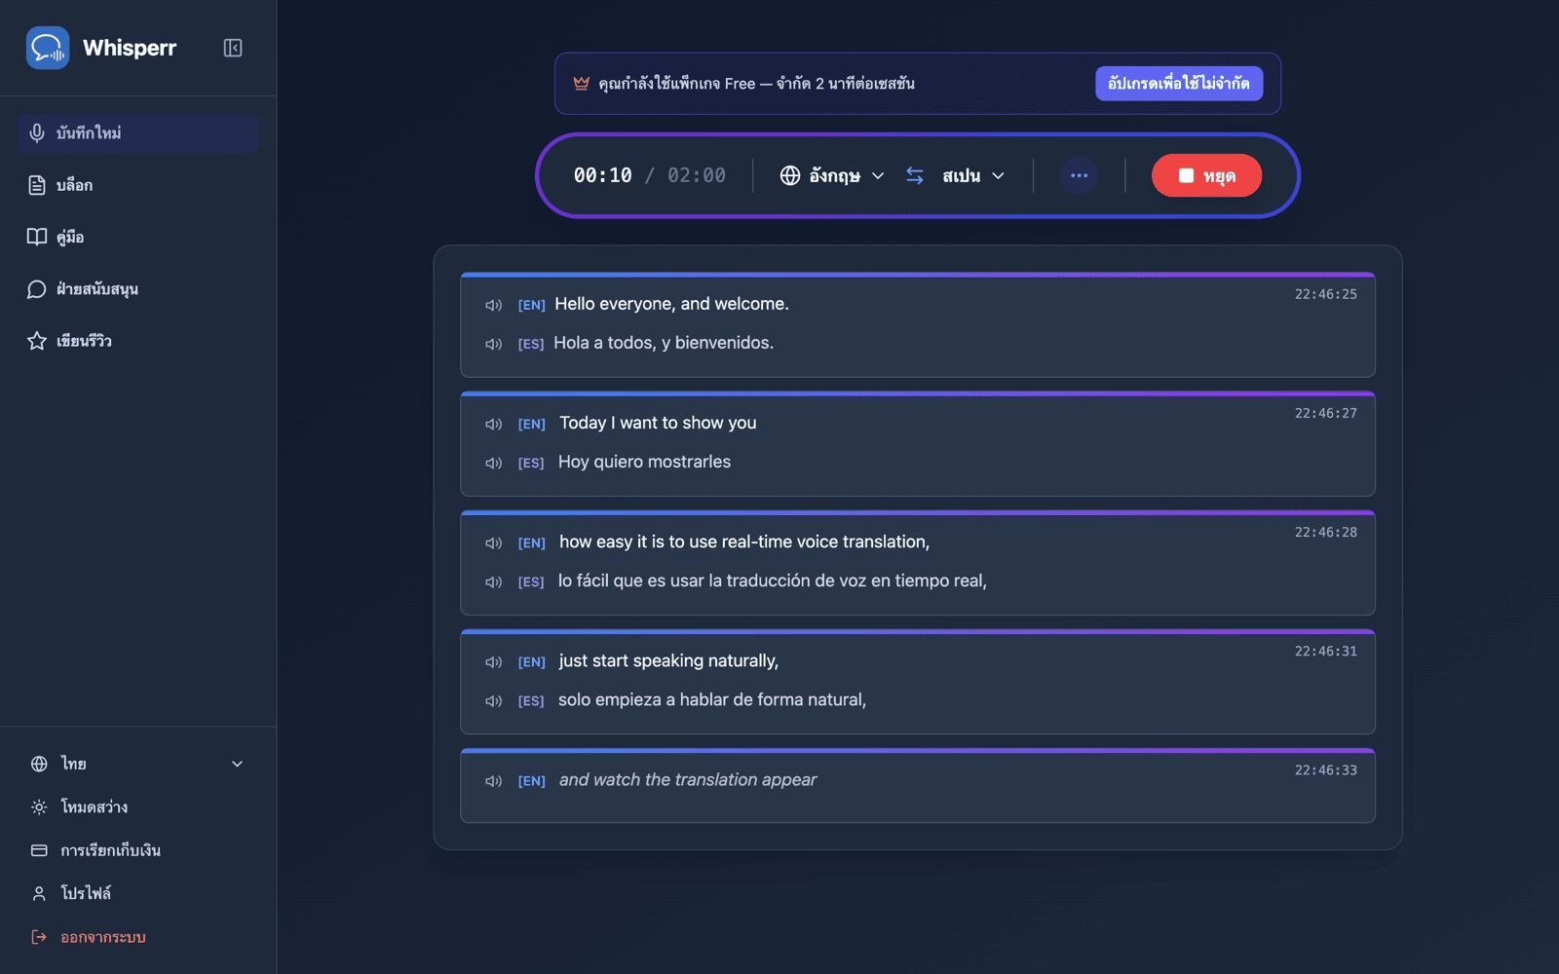Click [EN] tag of 'just start speaking' line
The height and width of the screenshot is (974, 1559).
pyautogui.click(x=531, y=661)
